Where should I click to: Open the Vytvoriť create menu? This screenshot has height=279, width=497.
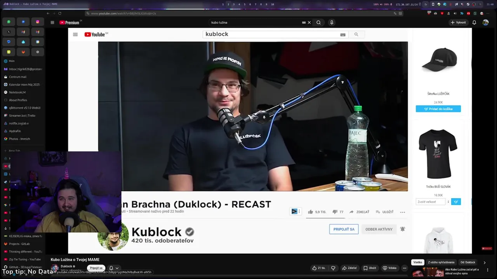pos(458,22)
